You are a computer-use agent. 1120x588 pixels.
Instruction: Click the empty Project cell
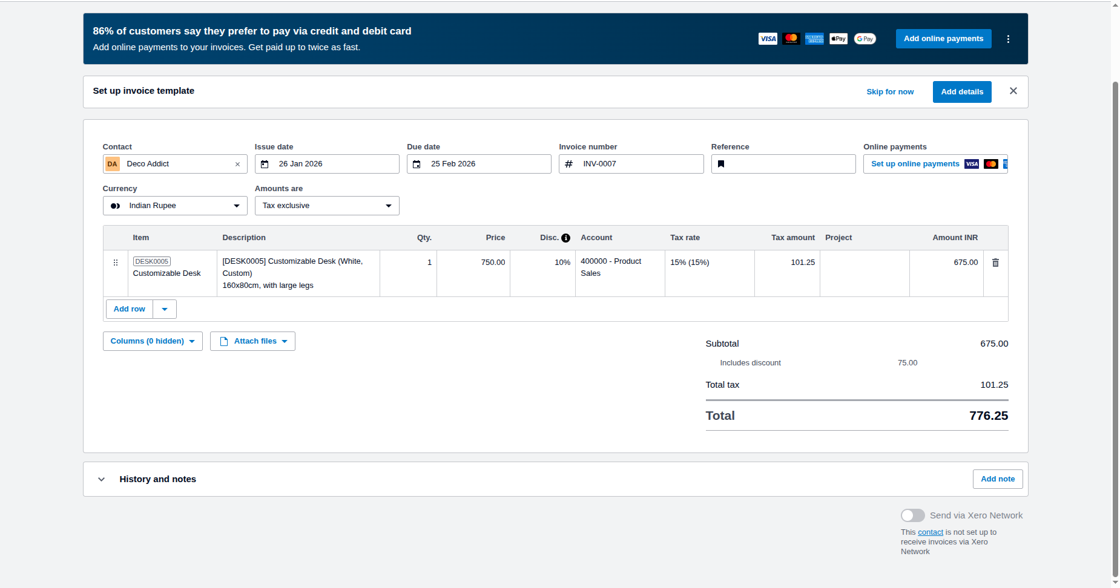point(865,273)
